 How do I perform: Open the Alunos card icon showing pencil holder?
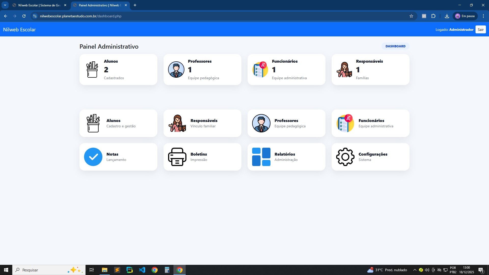(x=92, y=70)
